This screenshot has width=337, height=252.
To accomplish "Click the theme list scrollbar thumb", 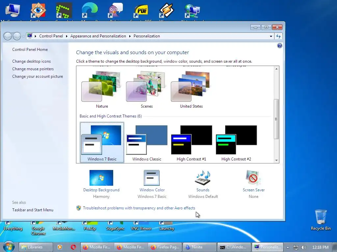I will point(276,119).
